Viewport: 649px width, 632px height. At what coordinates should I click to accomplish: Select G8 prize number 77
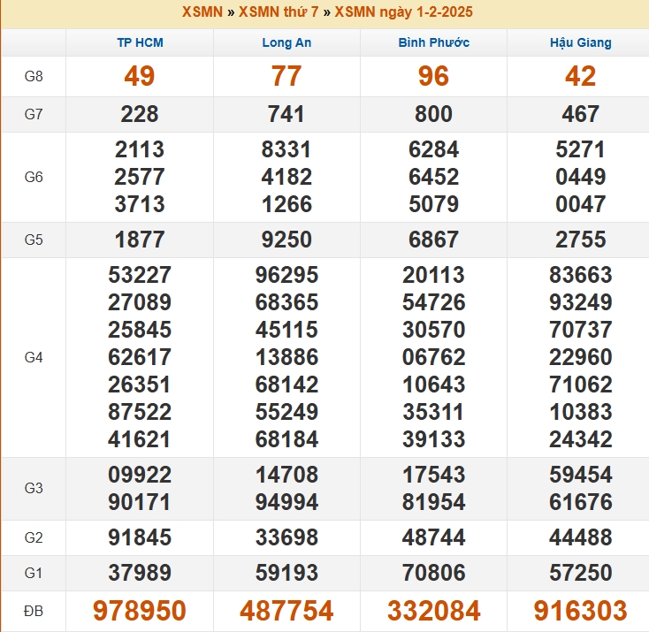286,76
